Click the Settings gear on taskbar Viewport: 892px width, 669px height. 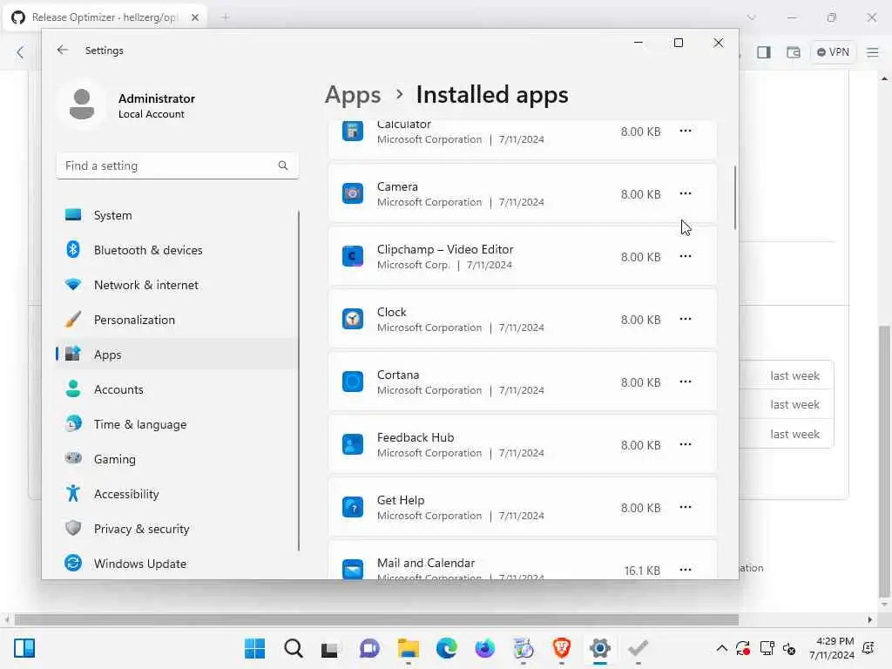(599, 648)
